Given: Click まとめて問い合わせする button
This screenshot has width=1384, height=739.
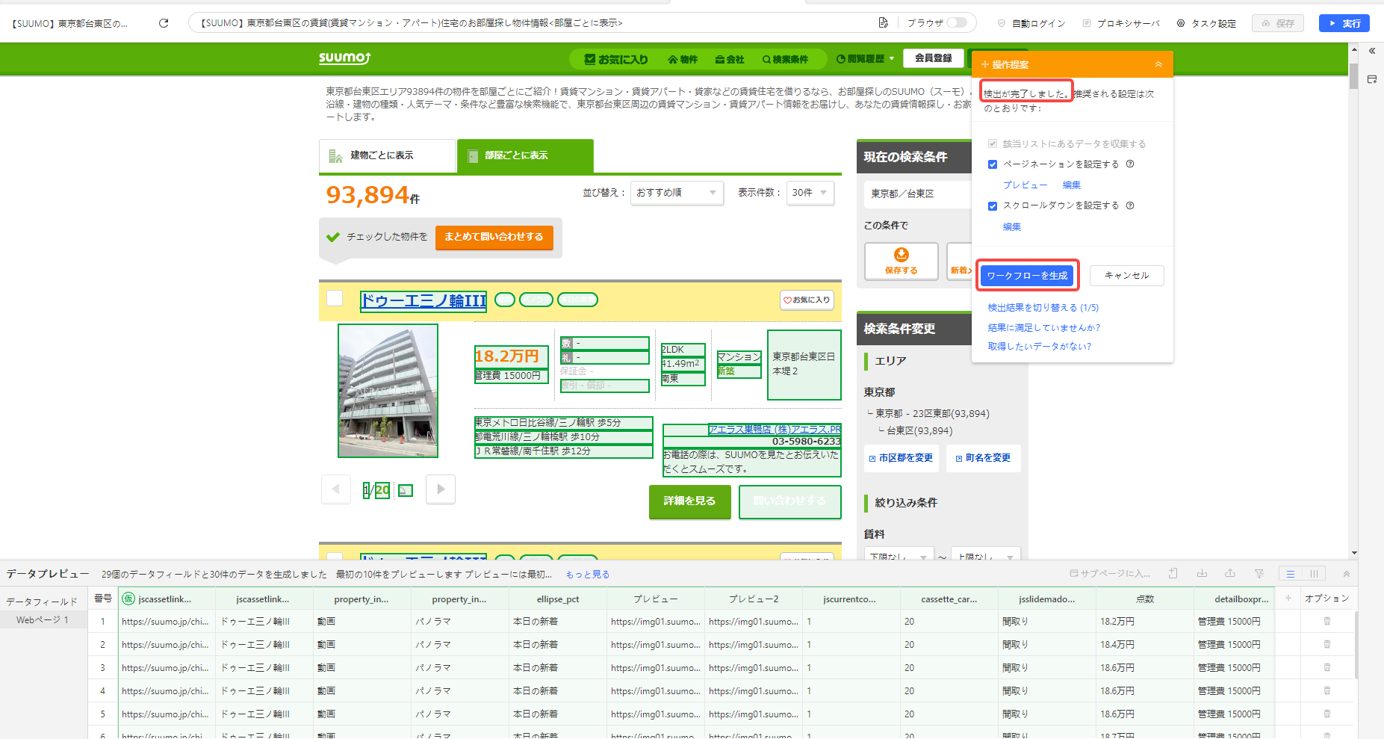Looking at the screenshot, I should pos(494,237).
